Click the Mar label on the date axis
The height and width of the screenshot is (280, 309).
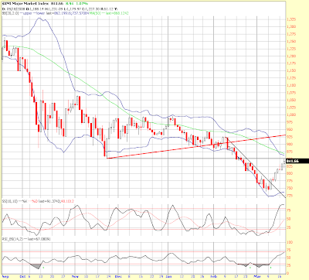pyautogui.click(x=257, y=276)
